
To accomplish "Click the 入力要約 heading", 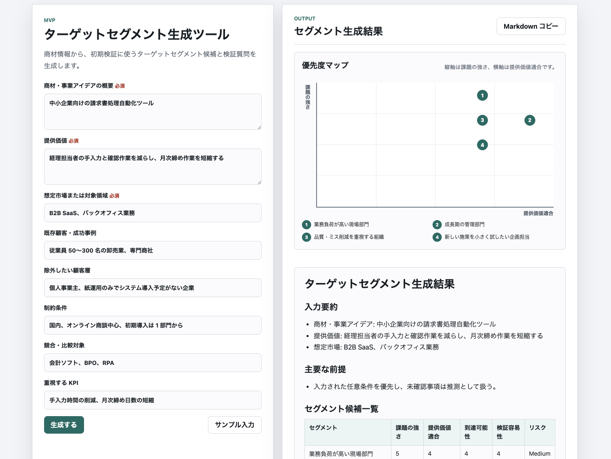I will pos(321,307).
